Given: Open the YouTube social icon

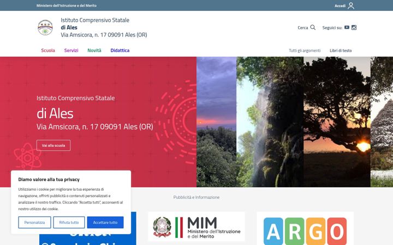Looking at the screenshot, I should 347,28.
